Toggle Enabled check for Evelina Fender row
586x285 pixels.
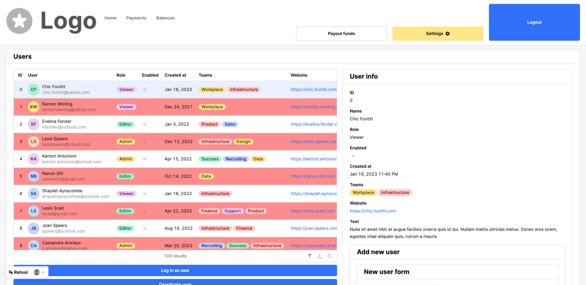(145, 124)
